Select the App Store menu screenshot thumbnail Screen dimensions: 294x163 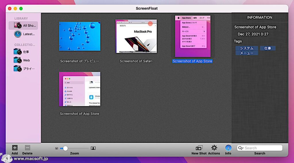point(193,36)
